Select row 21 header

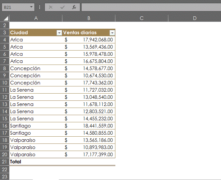point(5,162)
